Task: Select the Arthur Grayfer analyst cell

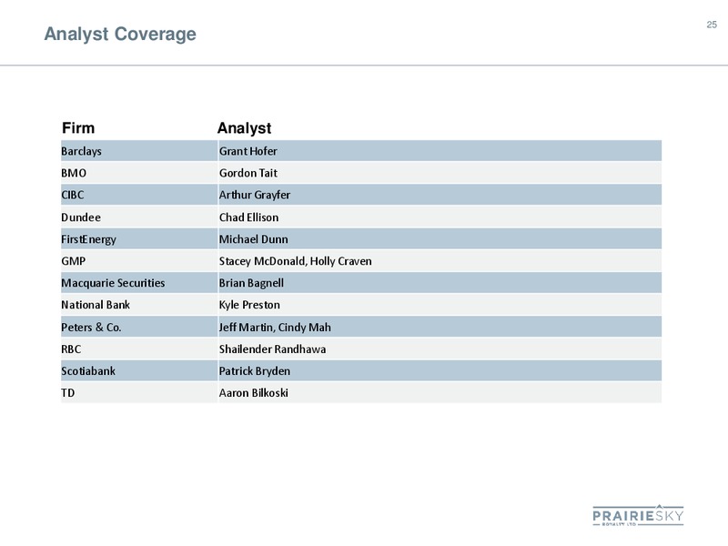Action: (x=440, y=195)
